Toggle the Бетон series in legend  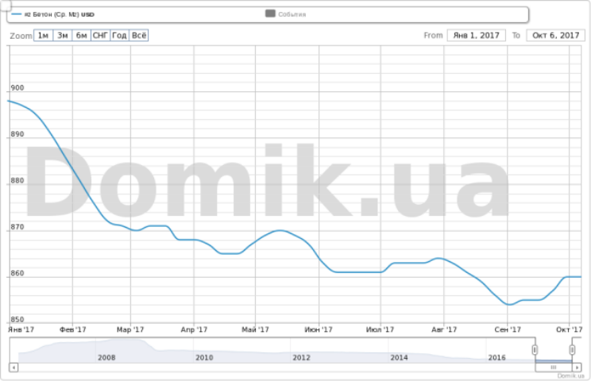click(x=52, y=14)
